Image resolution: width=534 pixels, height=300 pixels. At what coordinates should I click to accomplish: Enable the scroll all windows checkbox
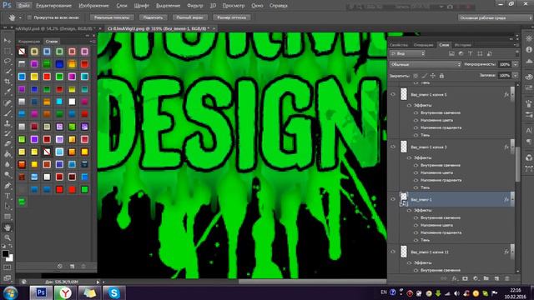29,17
